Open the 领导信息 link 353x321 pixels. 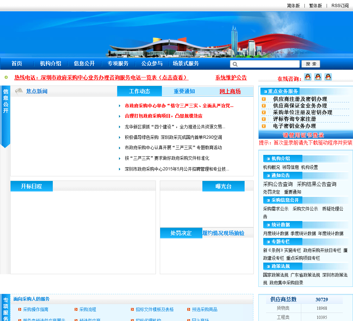pyautogui.click(x=290, y=167)
